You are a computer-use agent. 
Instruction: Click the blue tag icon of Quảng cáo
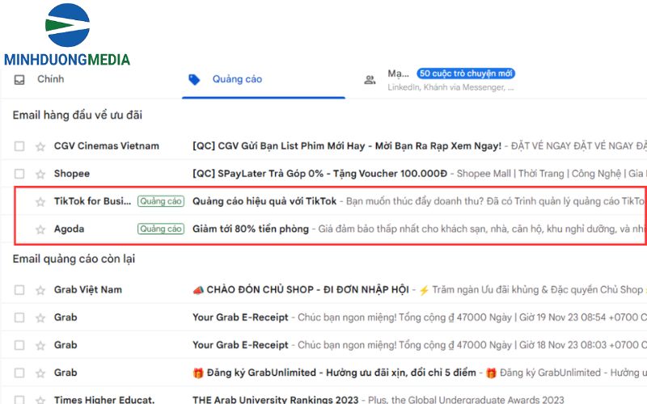[x=194, y=79]
